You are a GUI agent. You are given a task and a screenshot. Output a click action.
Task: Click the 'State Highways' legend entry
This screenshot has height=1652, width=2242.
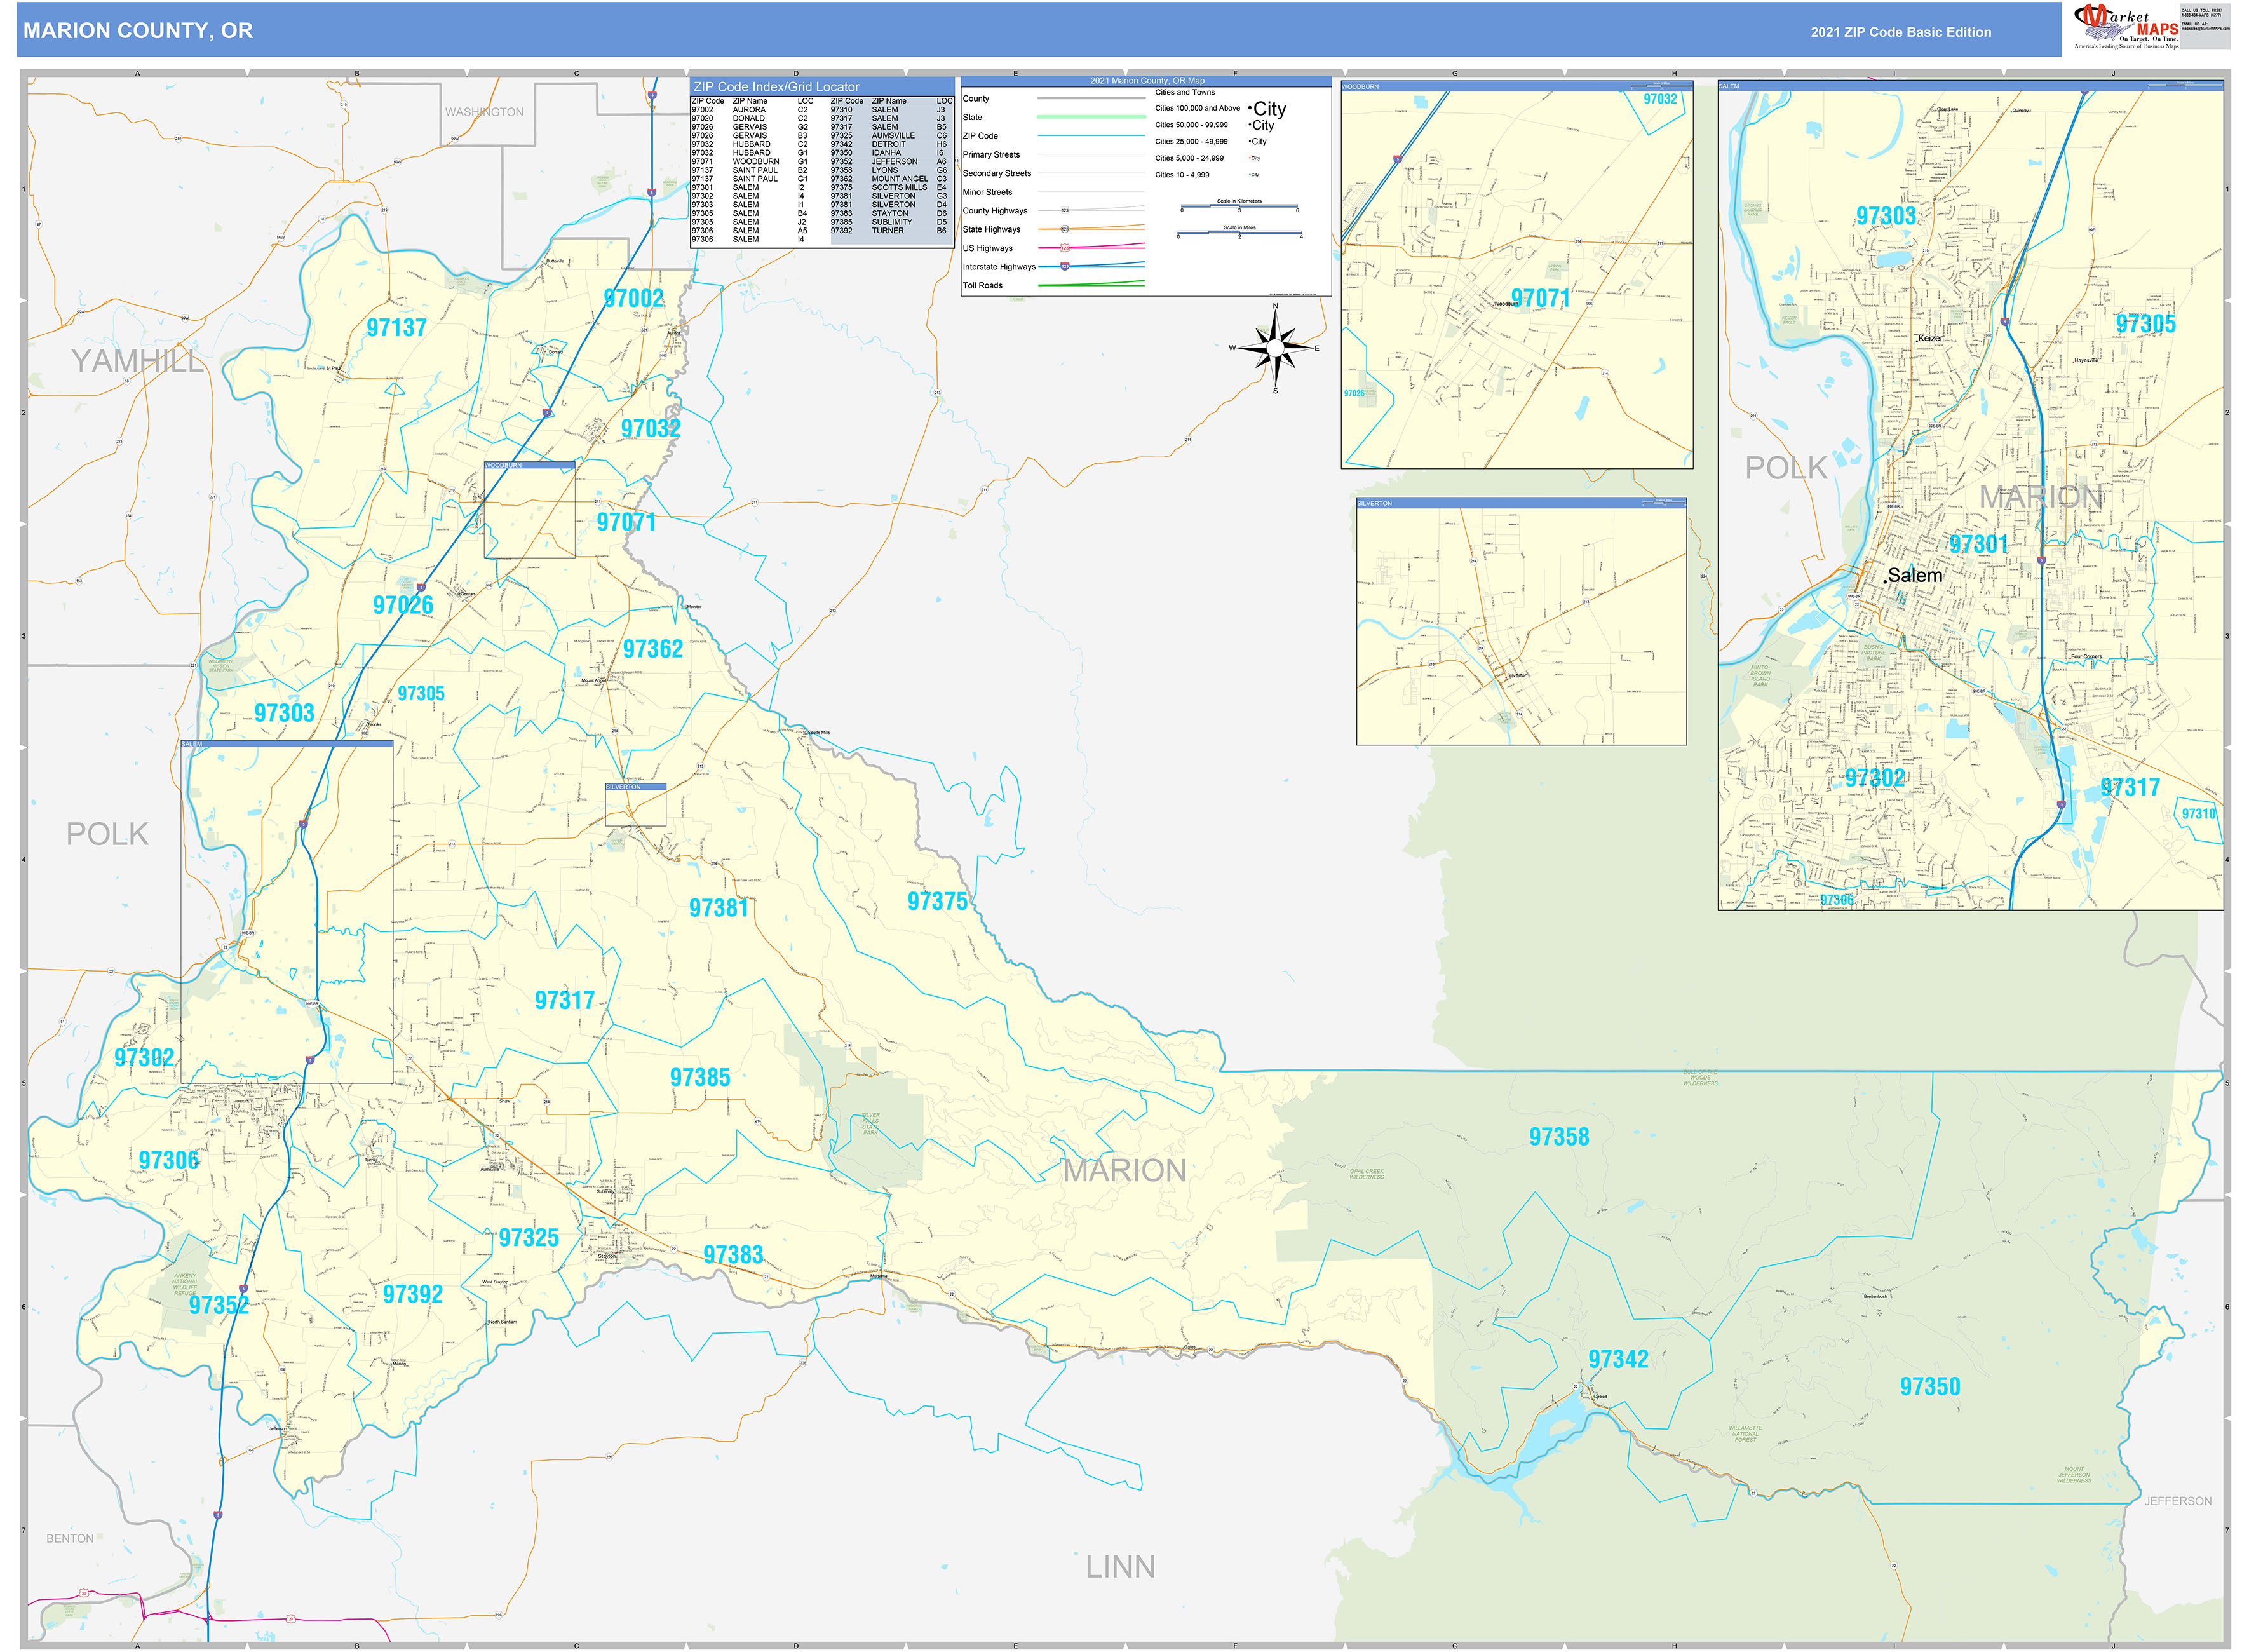click(x=1053, y=229)
